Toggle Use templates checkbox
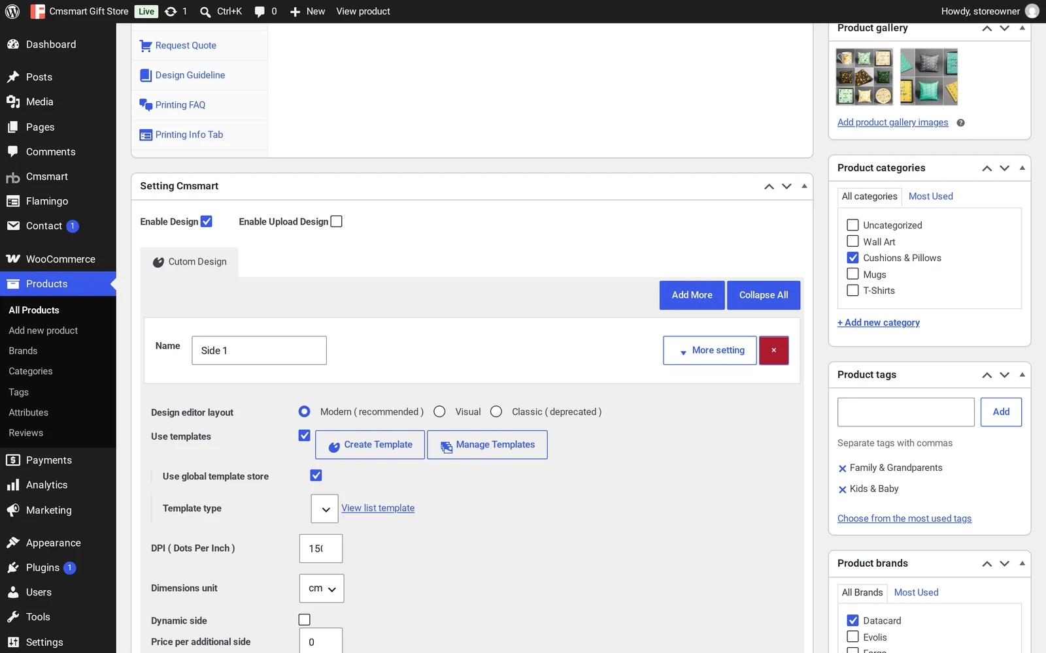This screenshot has width=1046, height=653. [x=304, y=436]
